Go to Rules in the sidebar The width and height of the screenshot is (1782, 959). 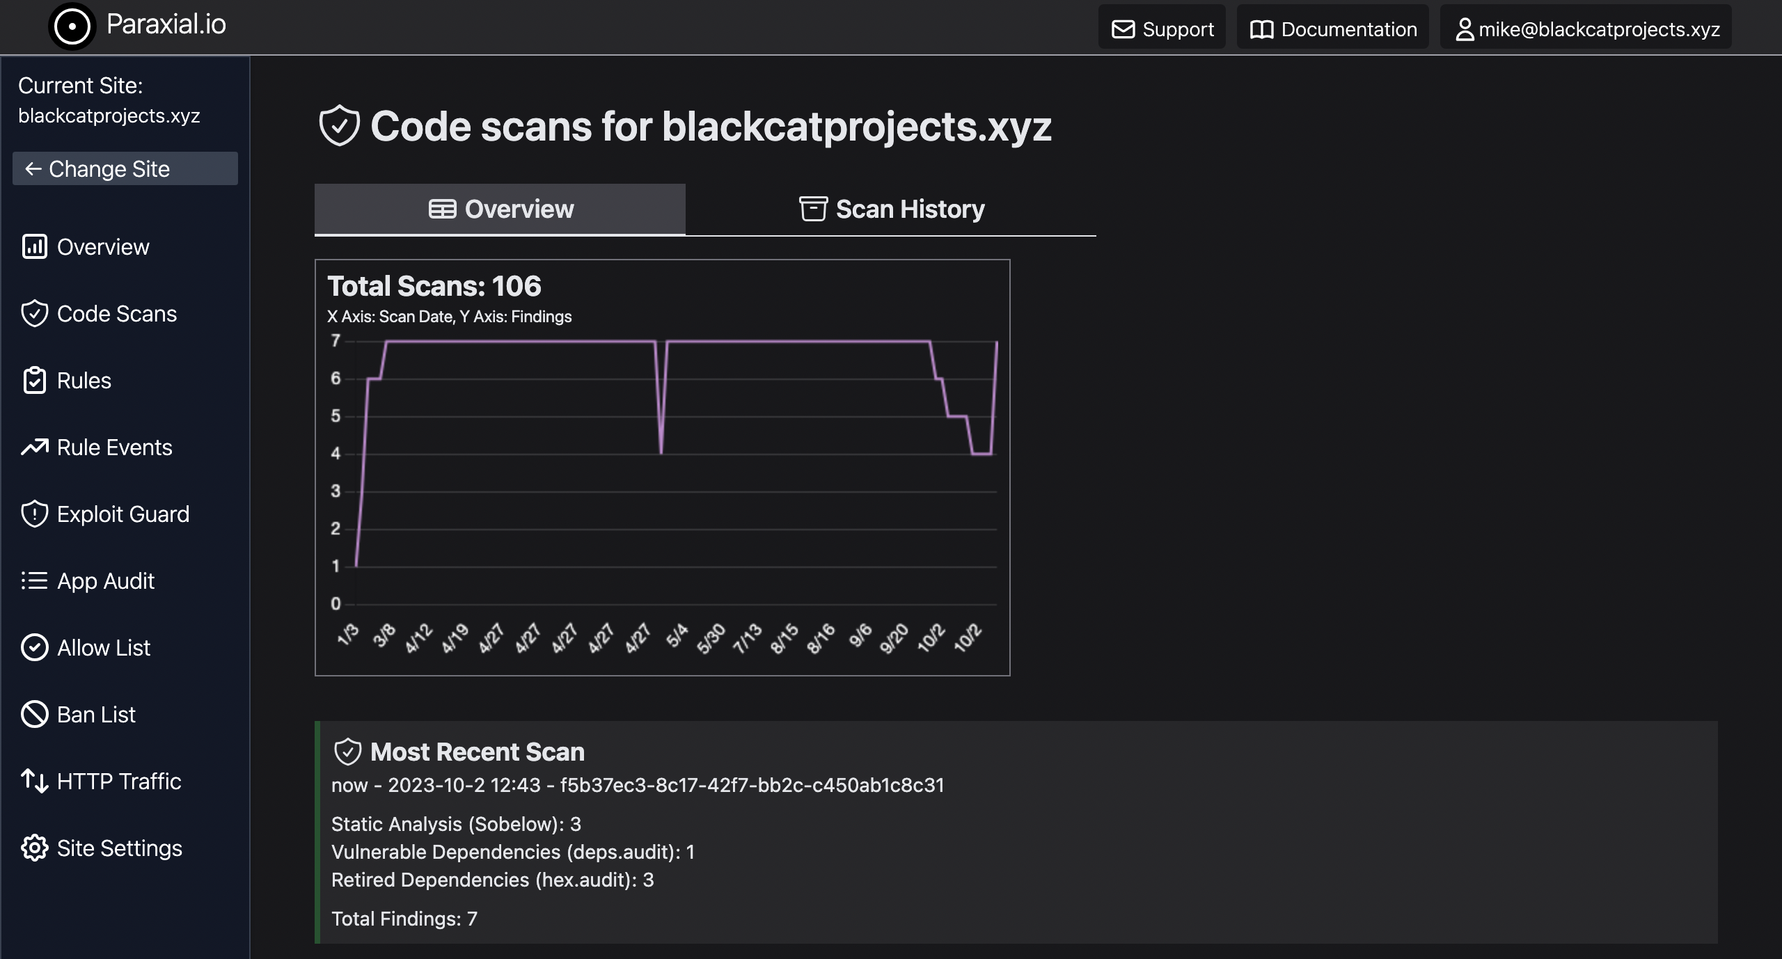pyautogui.click(x=67, y=380)
